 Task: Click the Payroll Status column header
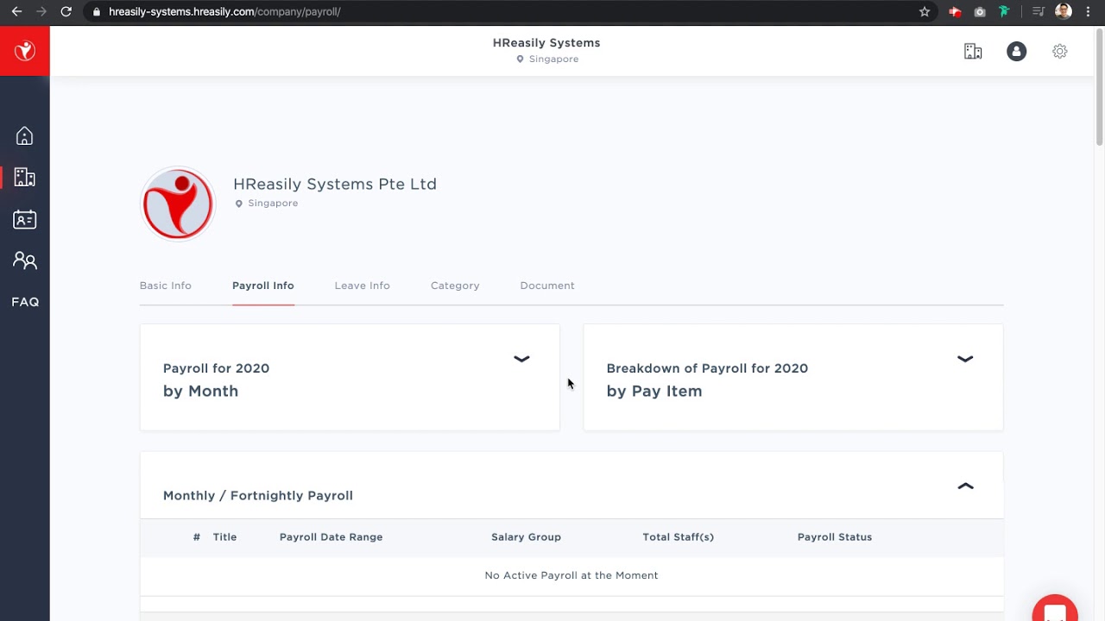(835, 536)
